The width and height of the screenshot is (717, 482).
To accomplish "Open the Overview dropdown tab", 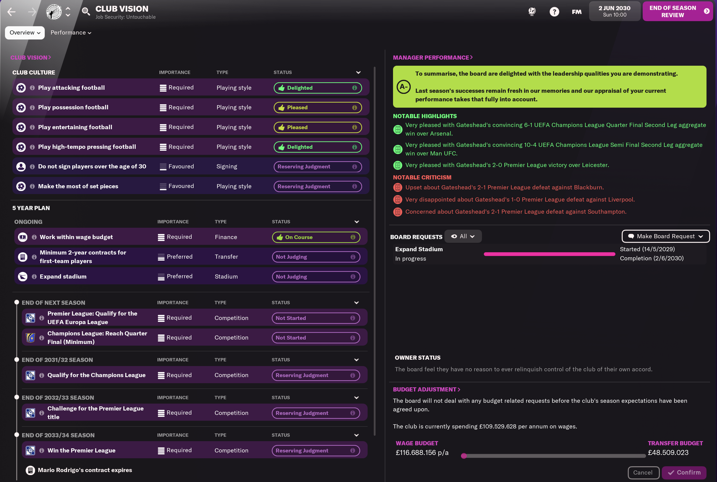I will [x=25, y=33].
